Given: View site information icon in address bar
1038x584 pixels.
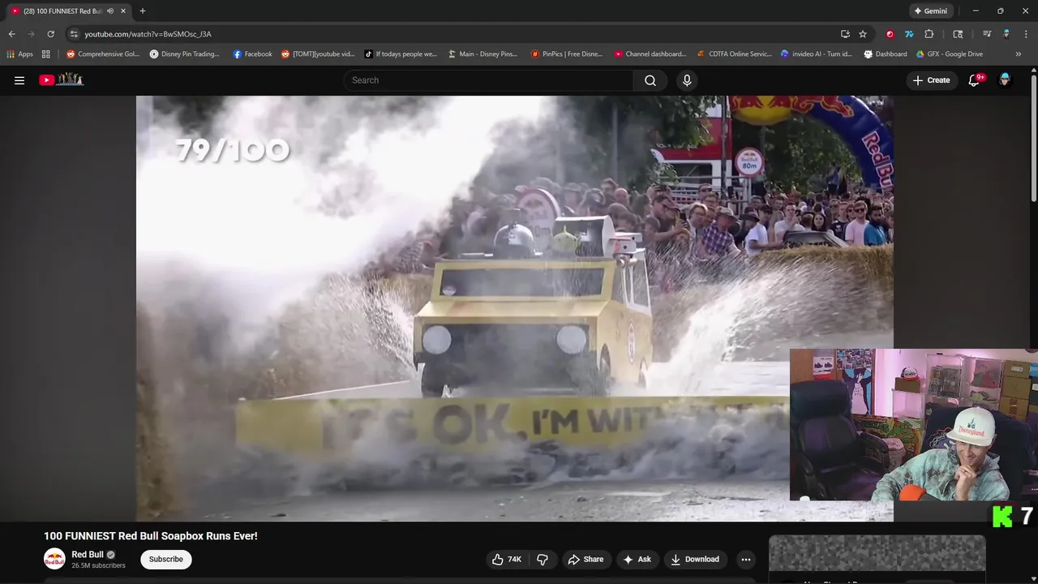Looking at the screenshot, I should (74, 34).
